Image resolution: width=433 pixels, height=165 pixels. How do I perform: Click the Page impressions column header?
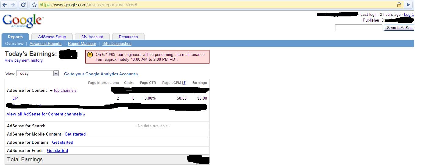click(x=103, y=83)
